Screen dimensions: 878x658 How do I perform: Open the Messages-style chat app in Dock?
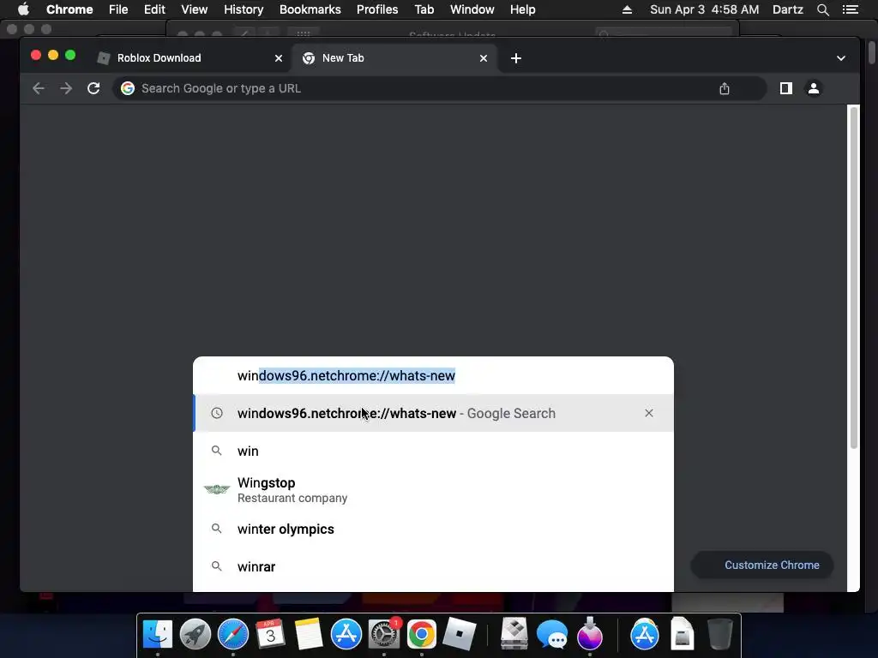coord(552,634)
